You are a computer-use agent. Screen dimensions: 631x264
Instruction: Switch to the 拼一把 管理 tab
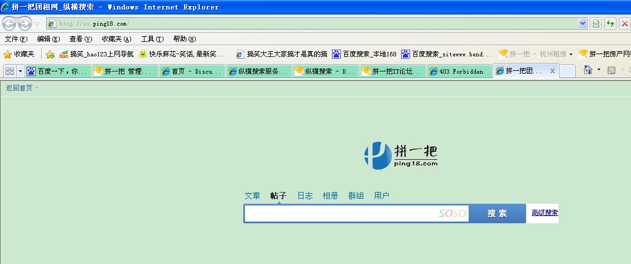pyautogui.click(x=125, y=71)
